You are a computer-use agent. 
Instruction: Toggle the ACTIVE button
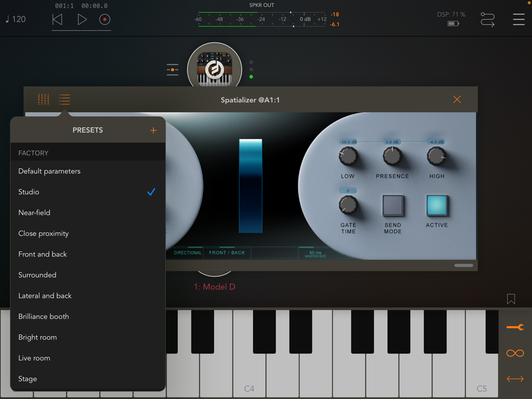437,205
